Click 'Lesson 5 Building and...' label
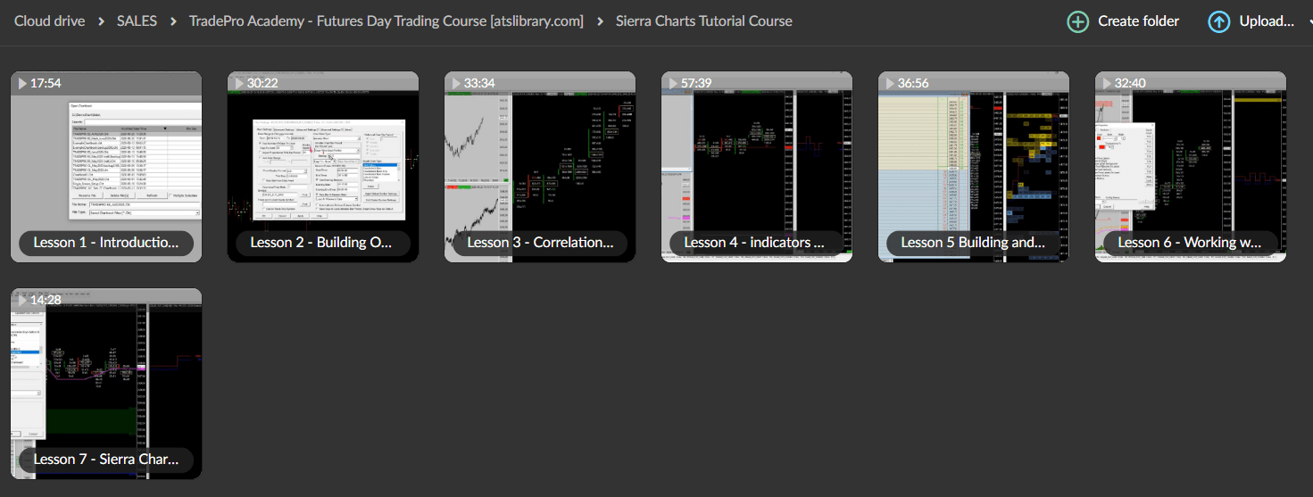 [x=974, y=242]
